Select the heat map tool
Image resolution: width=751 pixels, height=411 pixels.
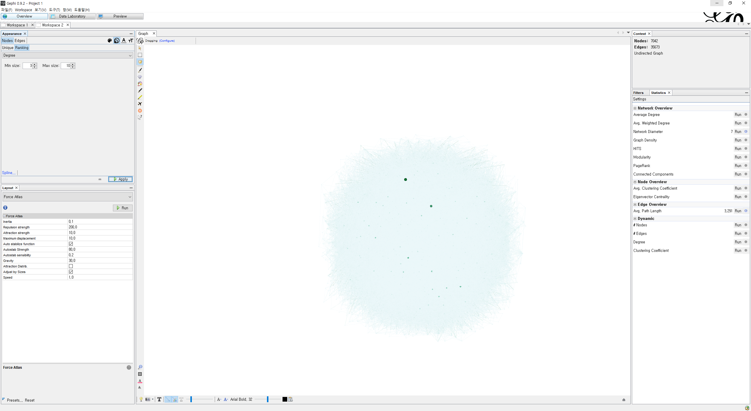[140, 111]
